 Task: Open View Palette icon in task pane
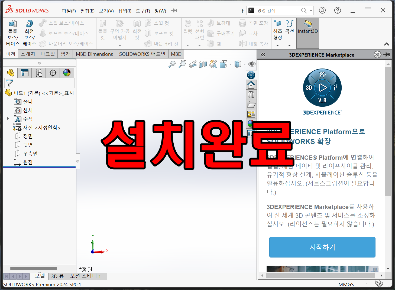[x=251, y=114]
